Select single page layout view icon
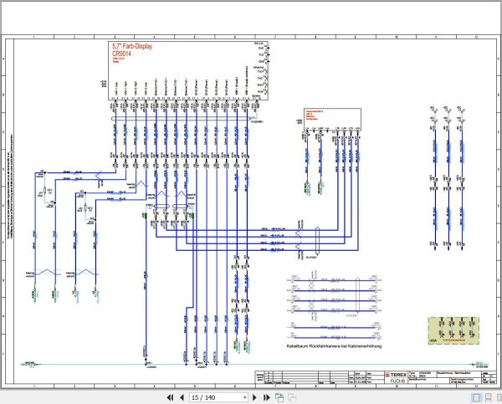 476,397
